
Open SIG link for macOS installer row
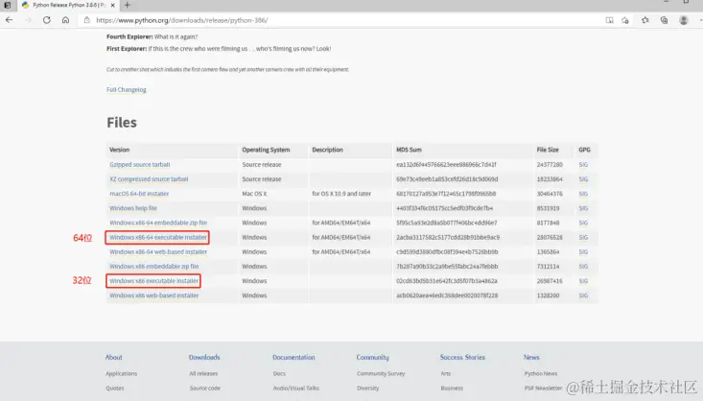pyautogui.click(x=583, y=194)
